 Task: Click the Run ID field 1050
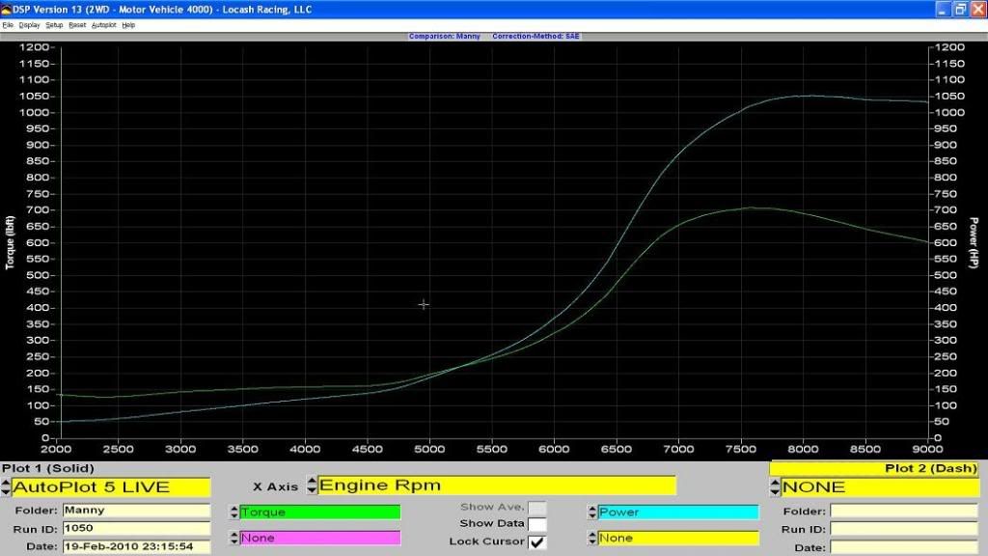click(136, 528)
